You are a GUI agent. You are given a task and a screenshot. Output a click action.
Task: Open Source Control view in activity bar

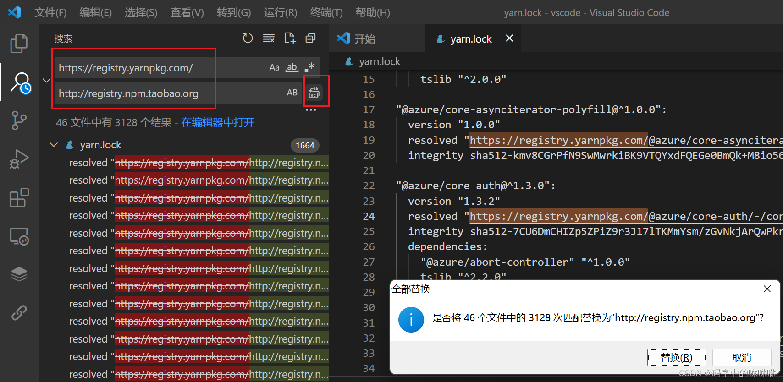point(19,120)
